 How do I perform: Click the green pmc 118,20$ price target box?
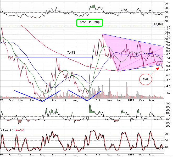tap(90, 23)
